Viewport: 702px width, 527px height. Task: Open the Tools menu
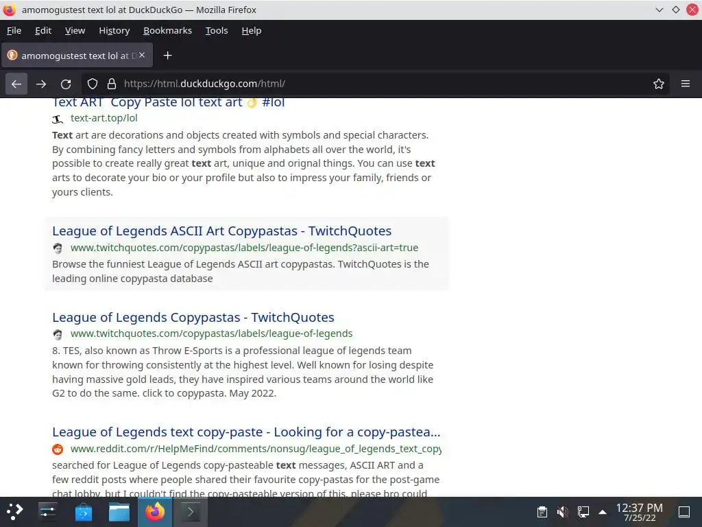pyautogui.click(x=217, y=30)
